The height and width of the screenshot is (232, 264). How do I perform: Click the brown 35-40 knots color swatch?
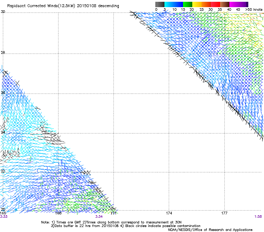coord(225,4)
